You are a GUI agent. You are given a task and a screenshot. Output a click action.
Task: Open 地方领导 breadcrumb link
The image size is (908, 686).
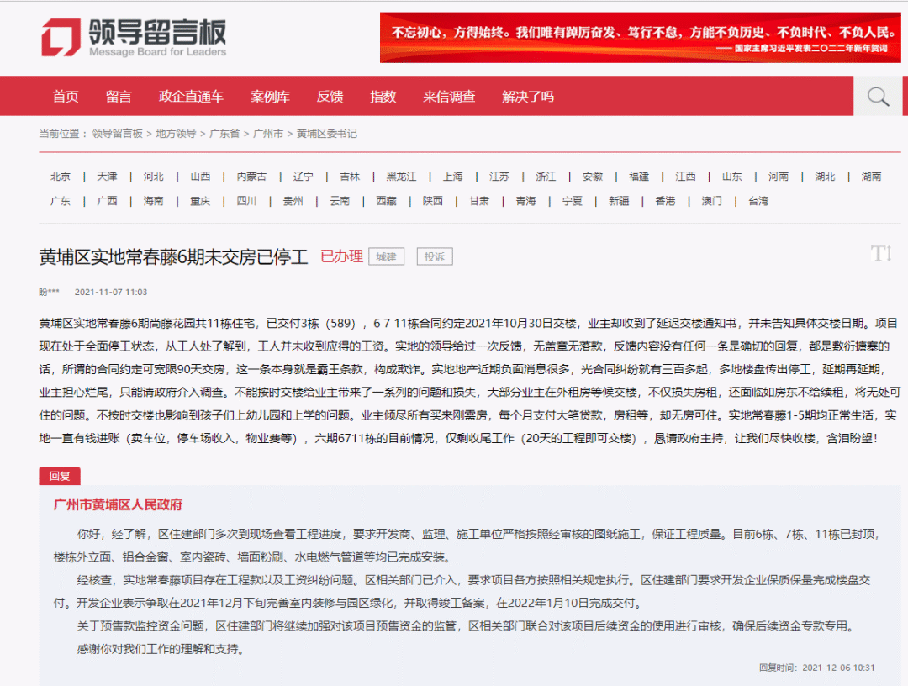(176, 134)
